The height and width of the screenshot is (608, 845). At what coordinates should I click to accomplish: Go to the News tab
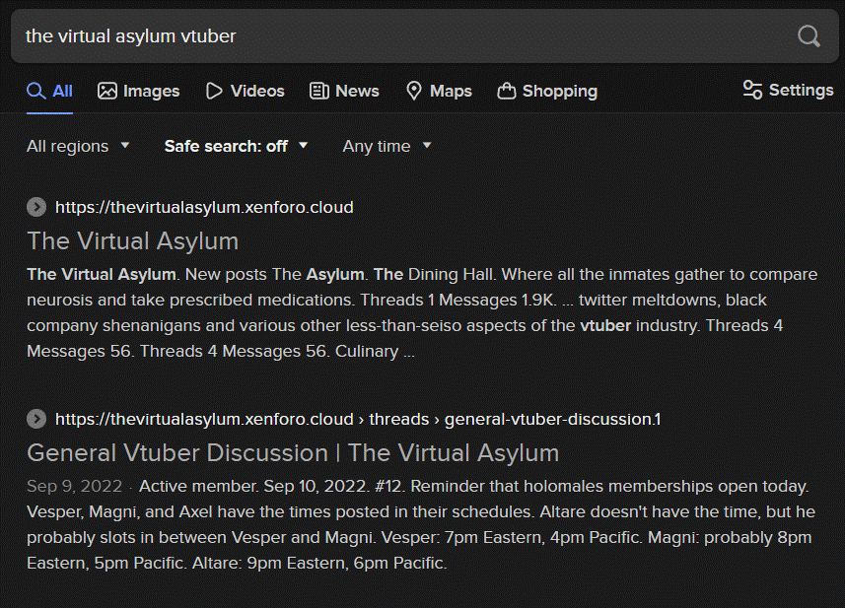344,91
